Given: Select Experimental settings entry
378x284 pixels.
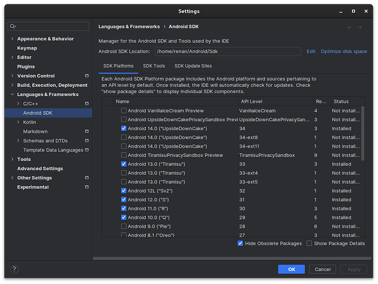Looking at the screenshot, I should coord(33,187).
